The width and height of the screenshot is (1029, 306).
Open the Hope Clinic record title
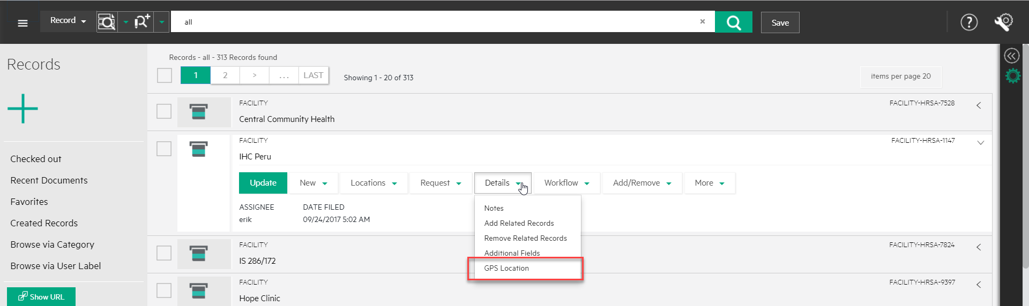pyautogui.click(x=259, y=299)
